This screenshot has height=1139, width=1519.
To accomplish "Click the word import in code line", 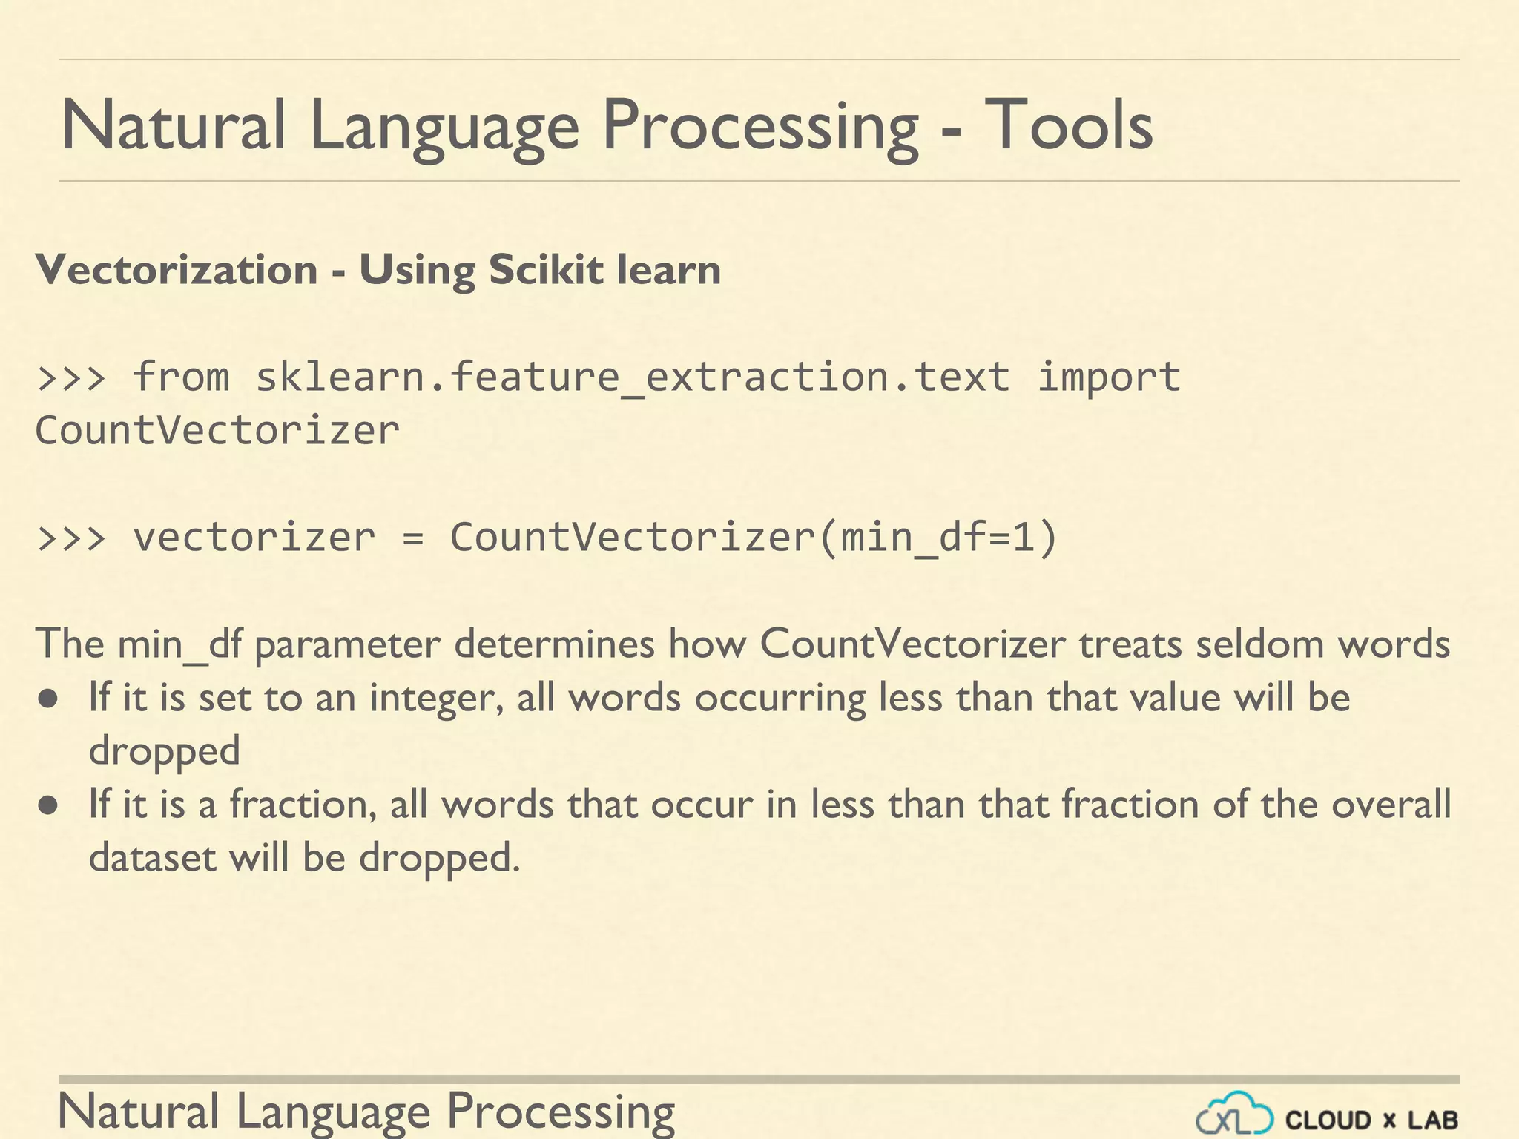I will pos(1108,377).
